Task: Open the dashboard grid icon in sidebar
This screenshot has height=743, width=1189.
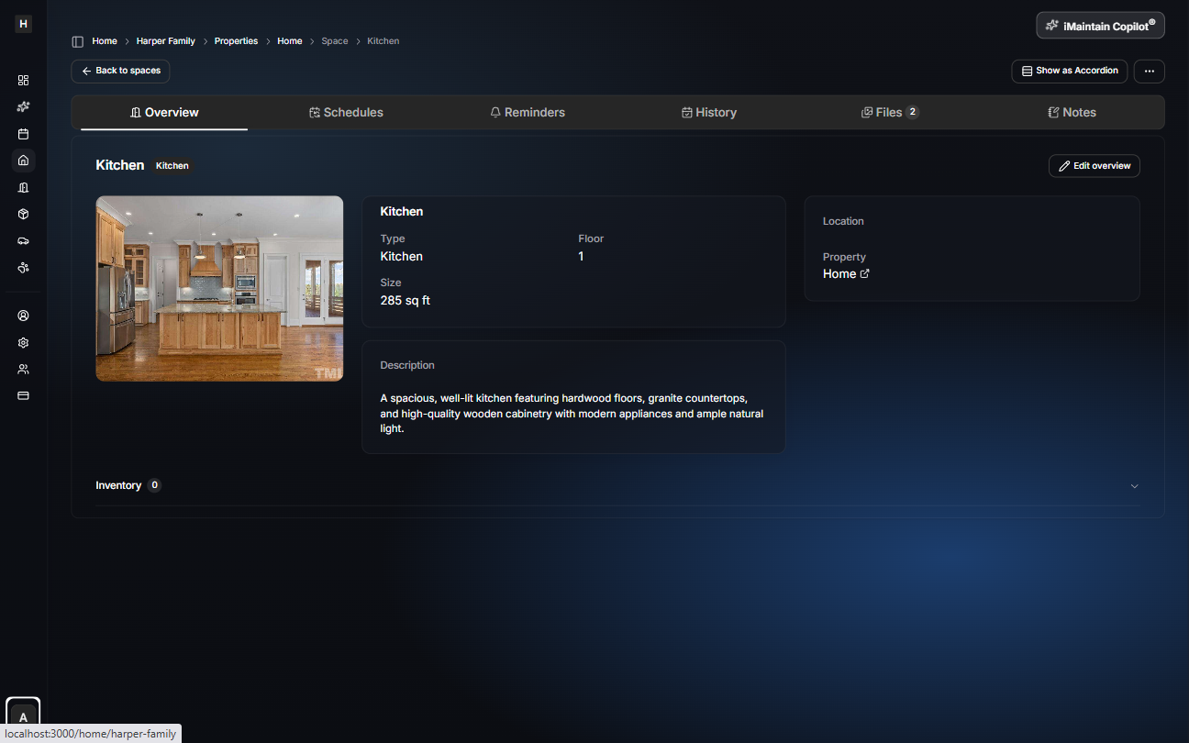Action: tap(23, 80)
